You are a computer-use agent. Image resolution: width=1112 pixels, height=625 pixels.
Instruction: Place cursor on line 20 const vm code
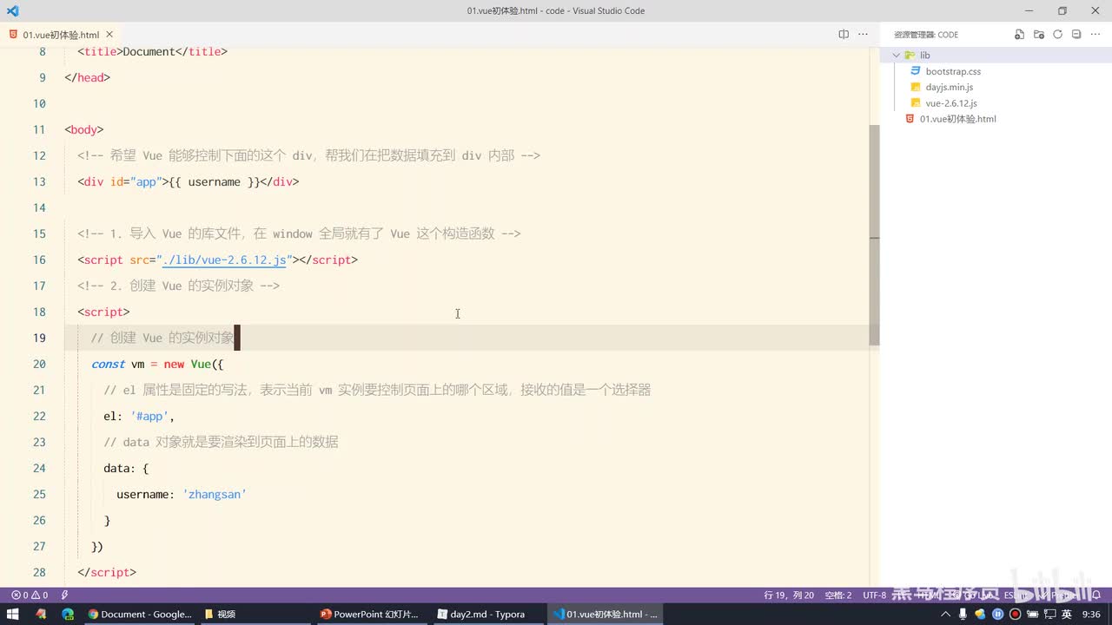[x=157, y=364]
